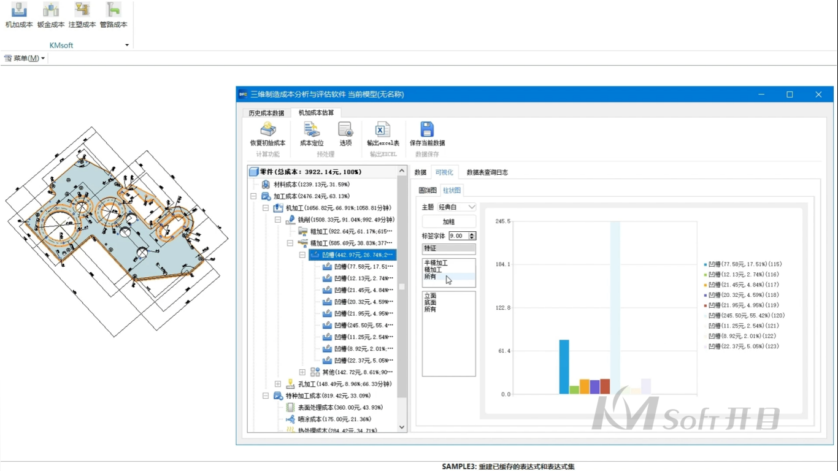Expand the 孔加工 tree node
The width and height of the screenshot is (838, 471).
278,384
